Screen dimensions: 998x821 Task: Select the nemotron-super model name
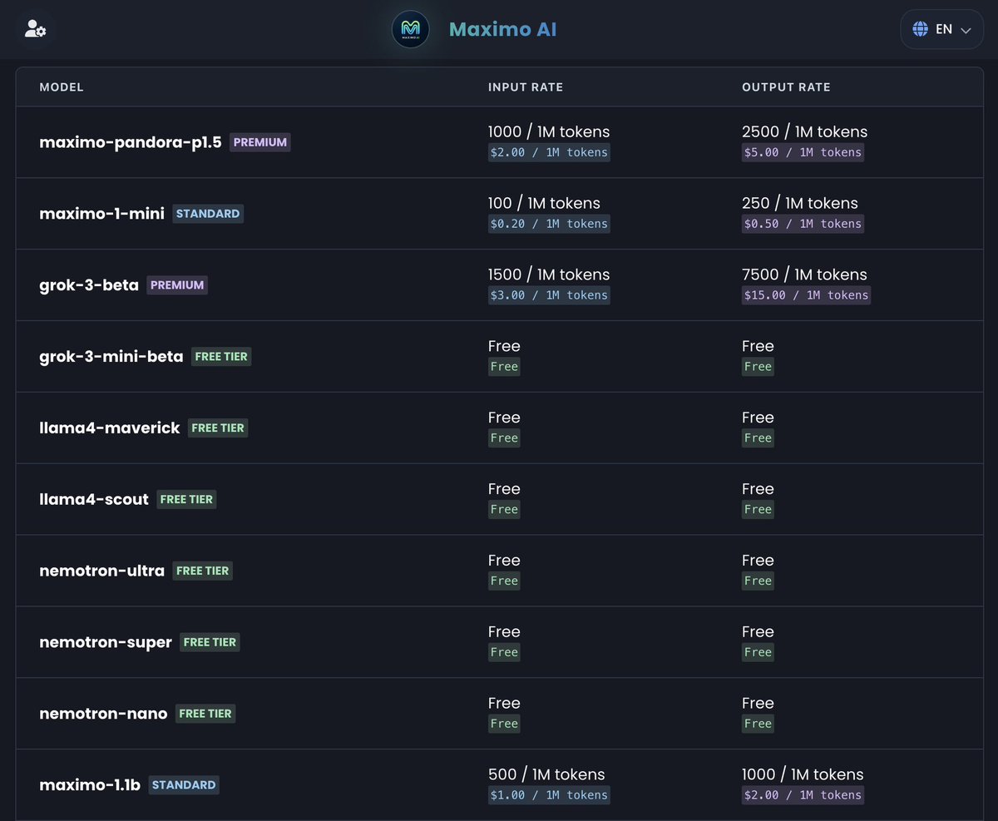click(106, 642)
